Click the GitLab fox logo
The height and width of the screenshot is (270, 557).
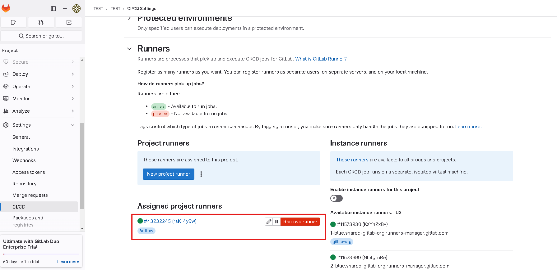click(x=6, y=8)
